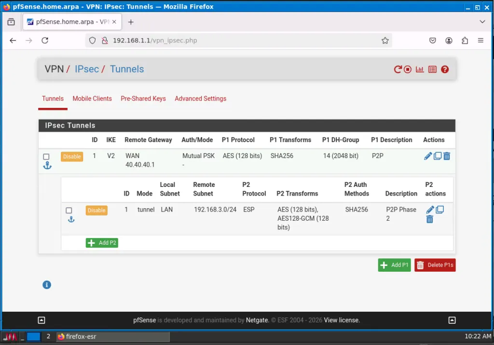Screen dimensions: 494x345
Task: Open the IPsec status graph icon
Action: pyautogui.click(x=420, y=69)
